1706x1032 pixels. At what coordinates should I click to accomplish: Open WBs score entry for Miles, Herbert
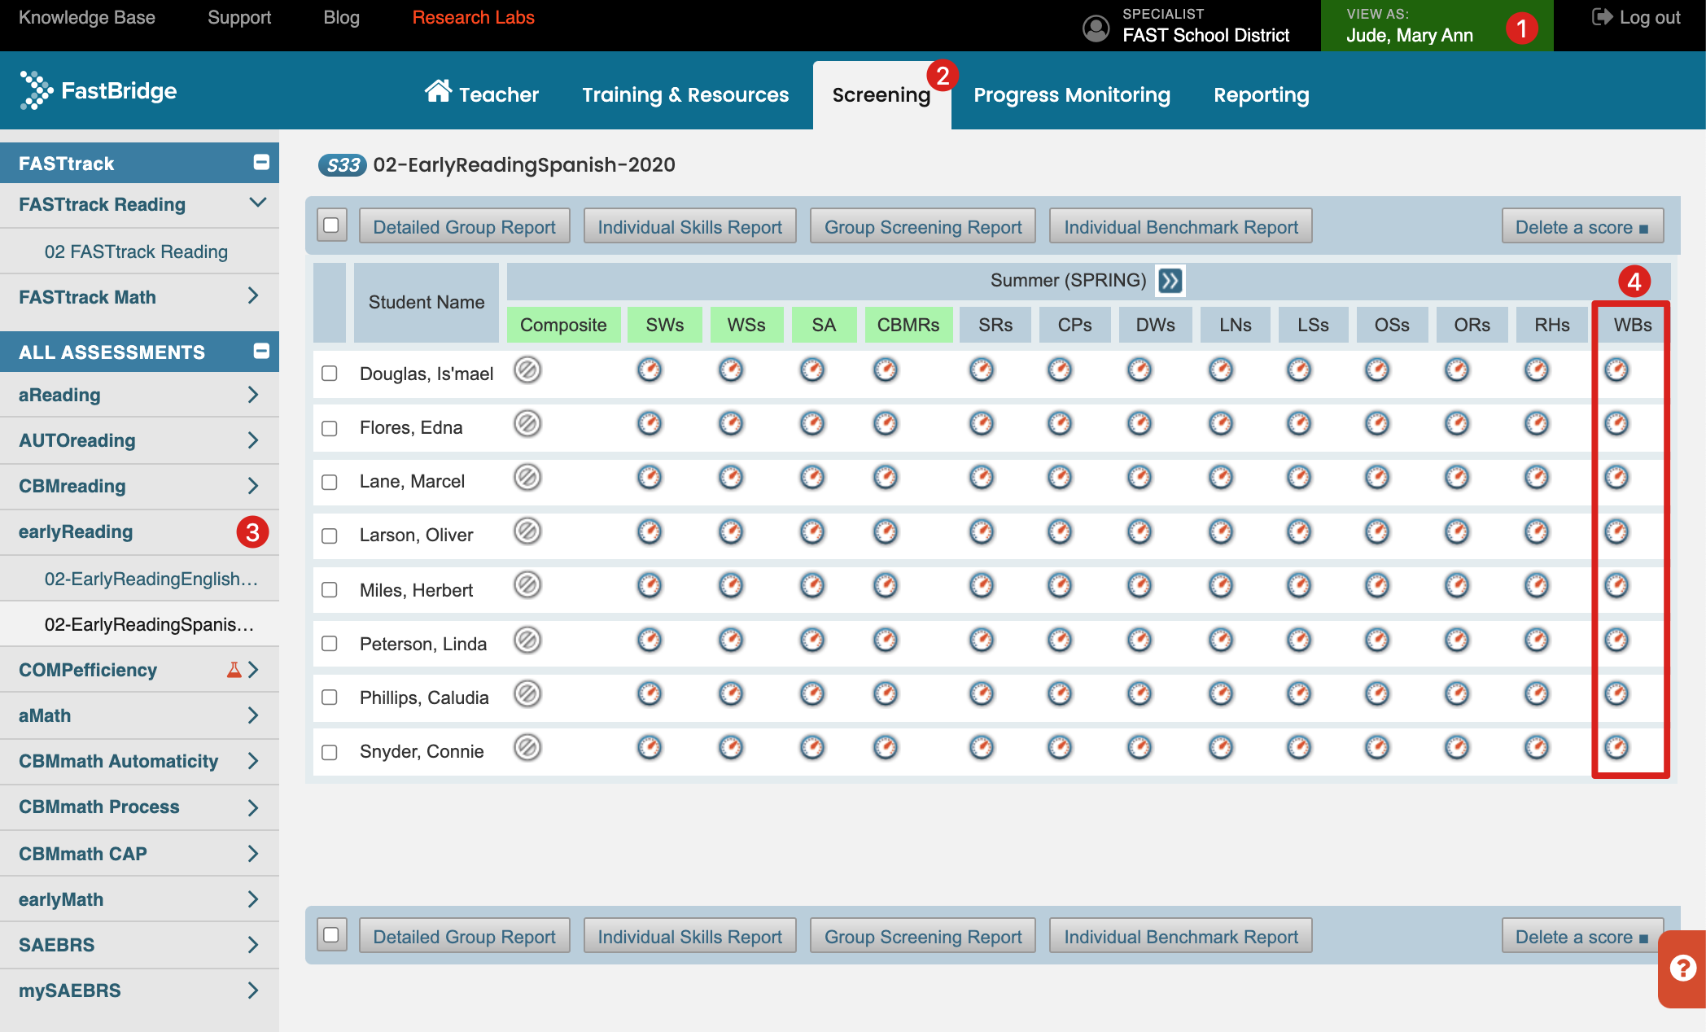coord(1616,585)
